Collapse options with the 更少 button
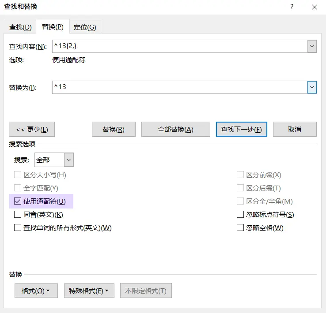The image size is (326, 313). coord(32,129)
